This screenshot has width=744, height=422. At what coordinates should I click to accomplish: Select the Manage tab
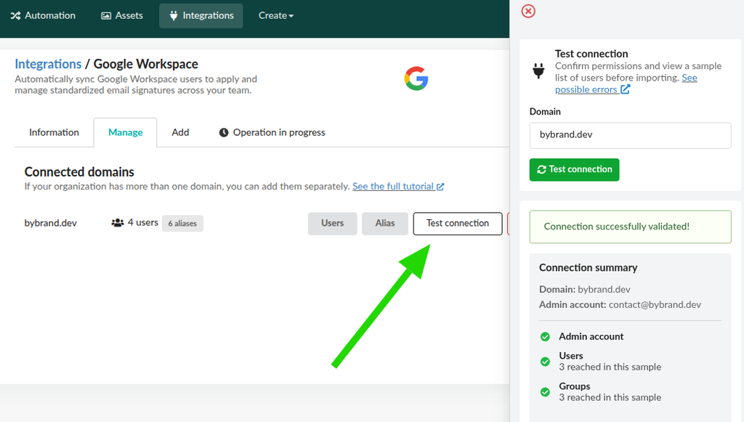pos(125,133)
